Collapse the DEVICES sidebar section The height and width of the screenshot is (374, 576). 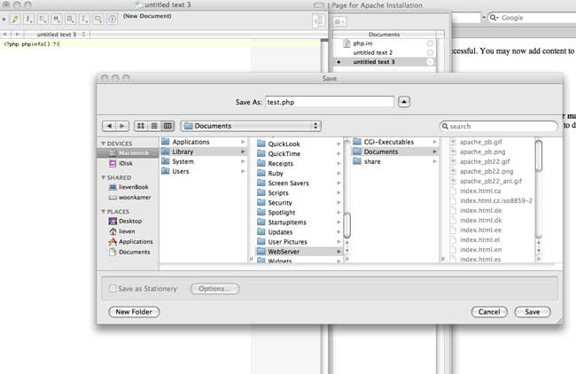(x=104, y=144)
